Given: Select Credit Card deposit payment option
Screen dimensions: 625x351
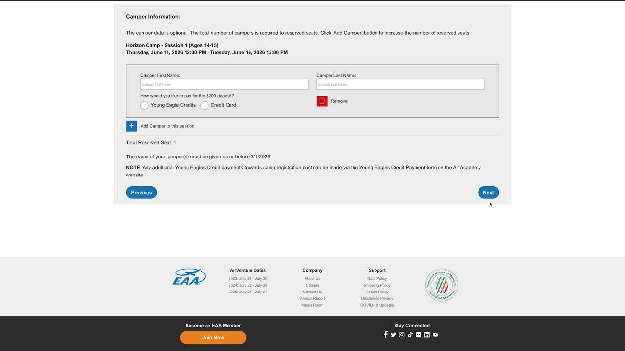Looking at the screenshot, I should 205,105.
